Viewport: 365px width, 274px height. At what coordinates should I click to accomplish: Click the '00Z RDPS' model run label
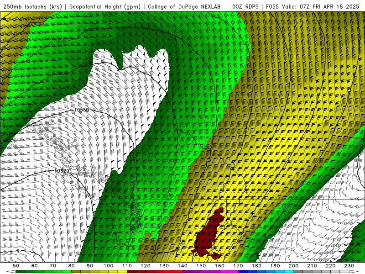tap(245, 6)
